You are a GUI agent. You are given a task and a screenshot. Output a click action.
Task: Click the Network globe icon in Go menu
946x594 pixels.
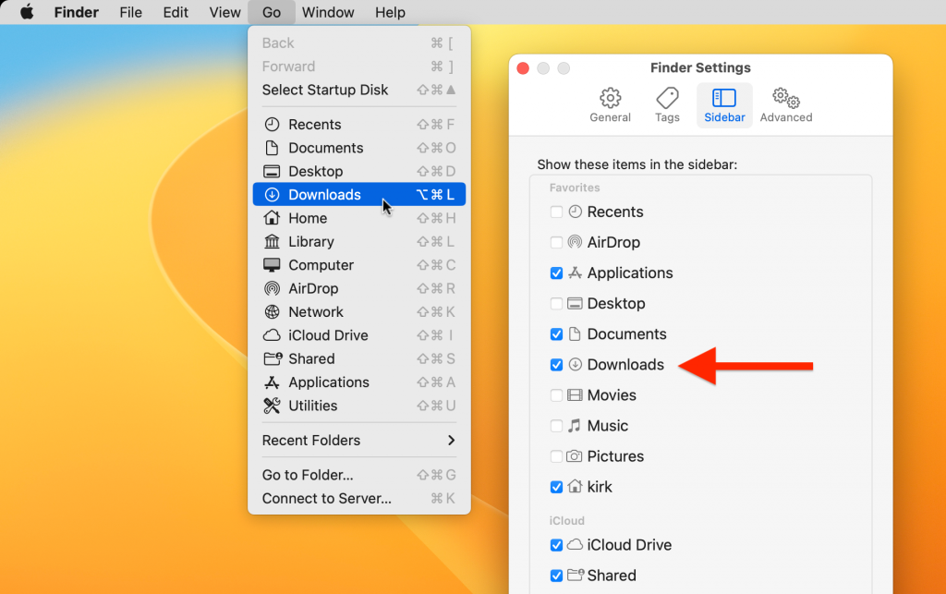(273, 311)
